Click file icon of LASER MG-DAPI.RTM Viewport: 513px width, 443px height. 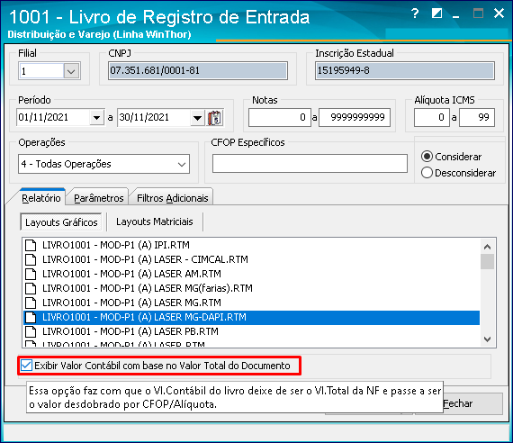coord(31,317)
